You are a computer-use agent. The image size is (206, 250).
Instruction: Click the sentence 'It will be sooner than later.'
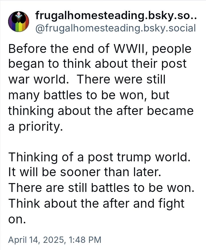pos(84,172)
